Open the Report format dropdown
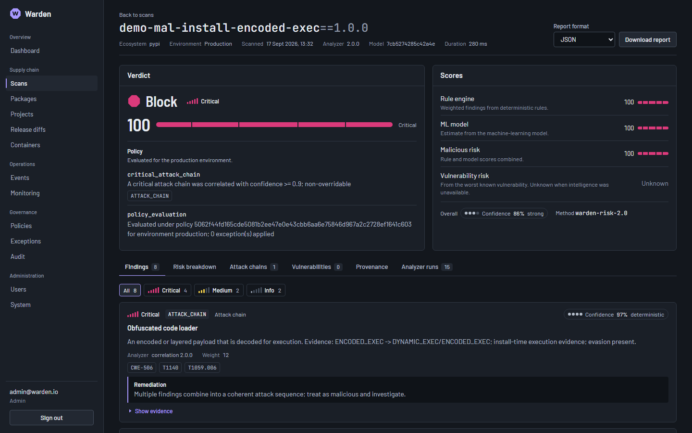The height and width of the screenshot is (433, 692). [x=584, y=39]
